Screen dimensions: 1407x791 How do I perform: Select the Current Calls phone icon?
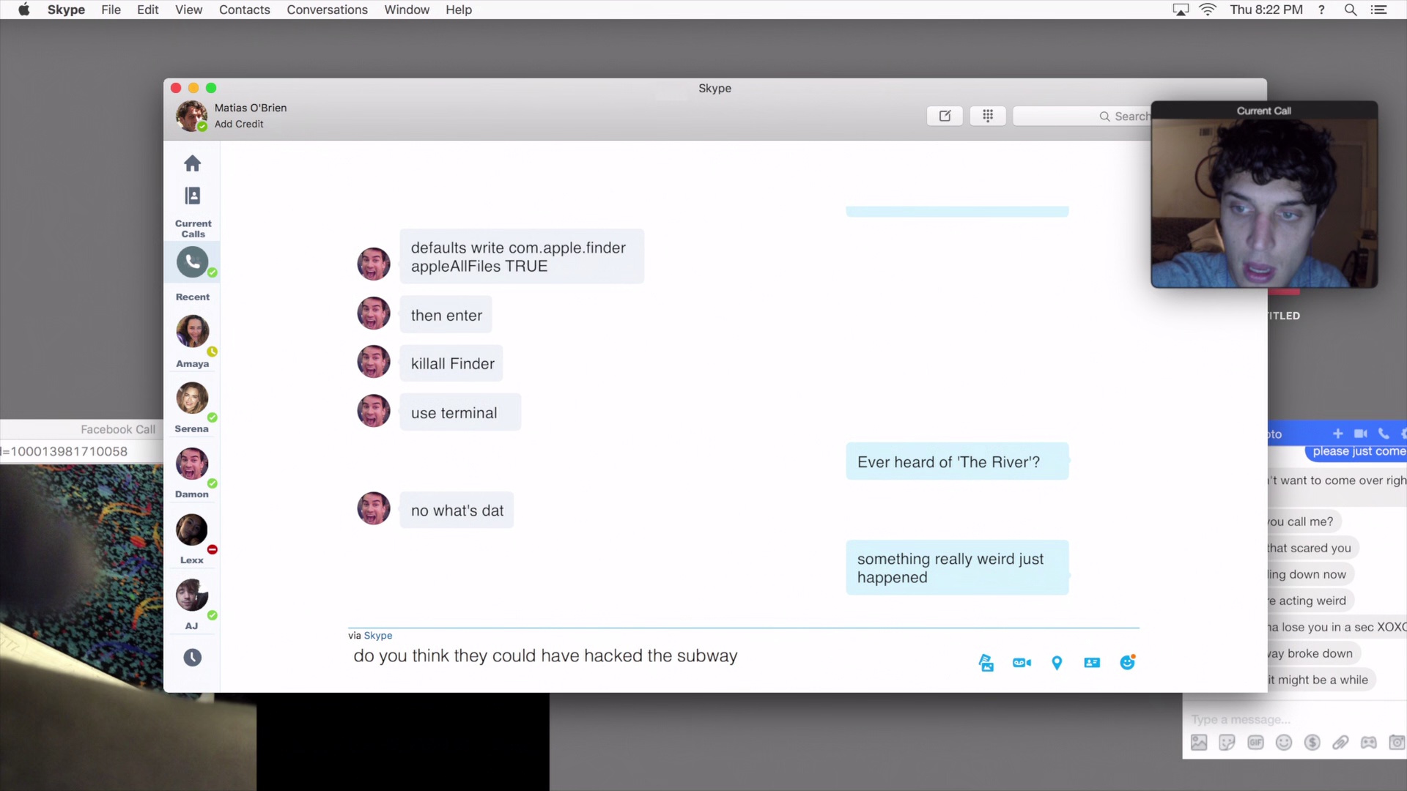click(x=192, y=262)
